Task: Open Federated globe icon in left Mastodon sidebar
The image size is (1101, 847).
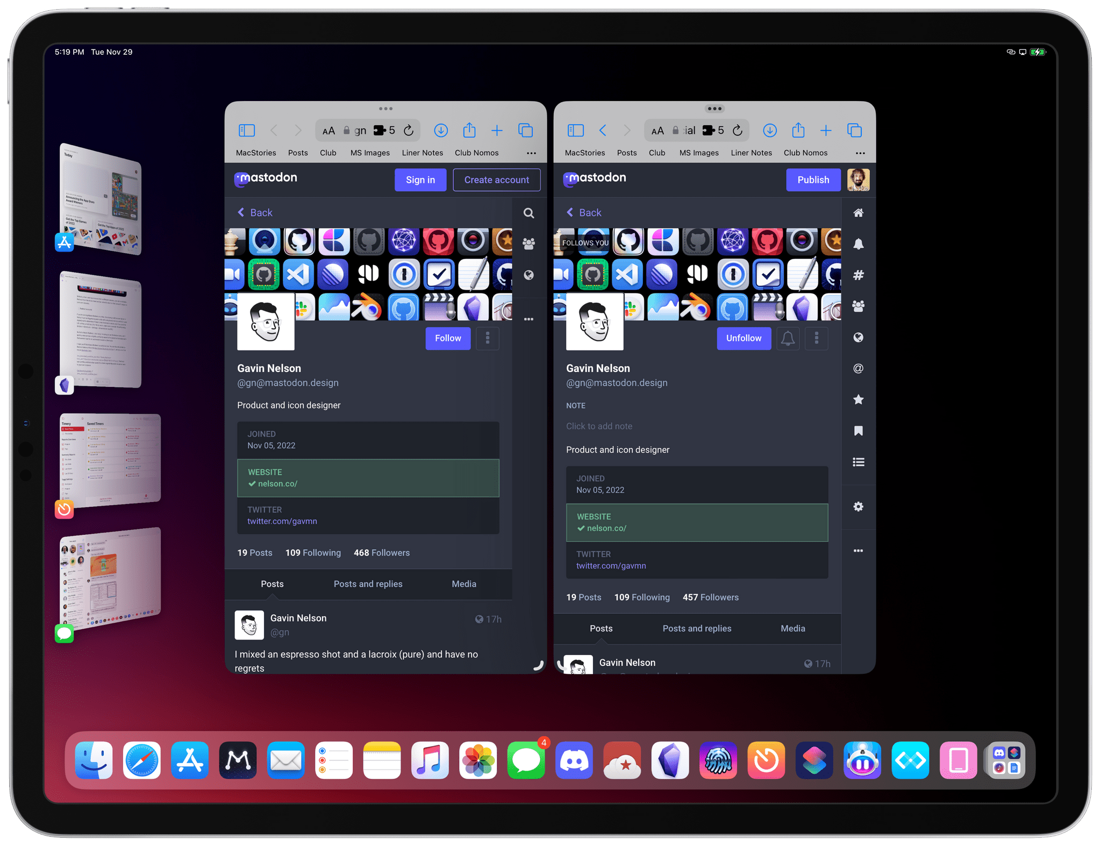Action: coord(529,275)
